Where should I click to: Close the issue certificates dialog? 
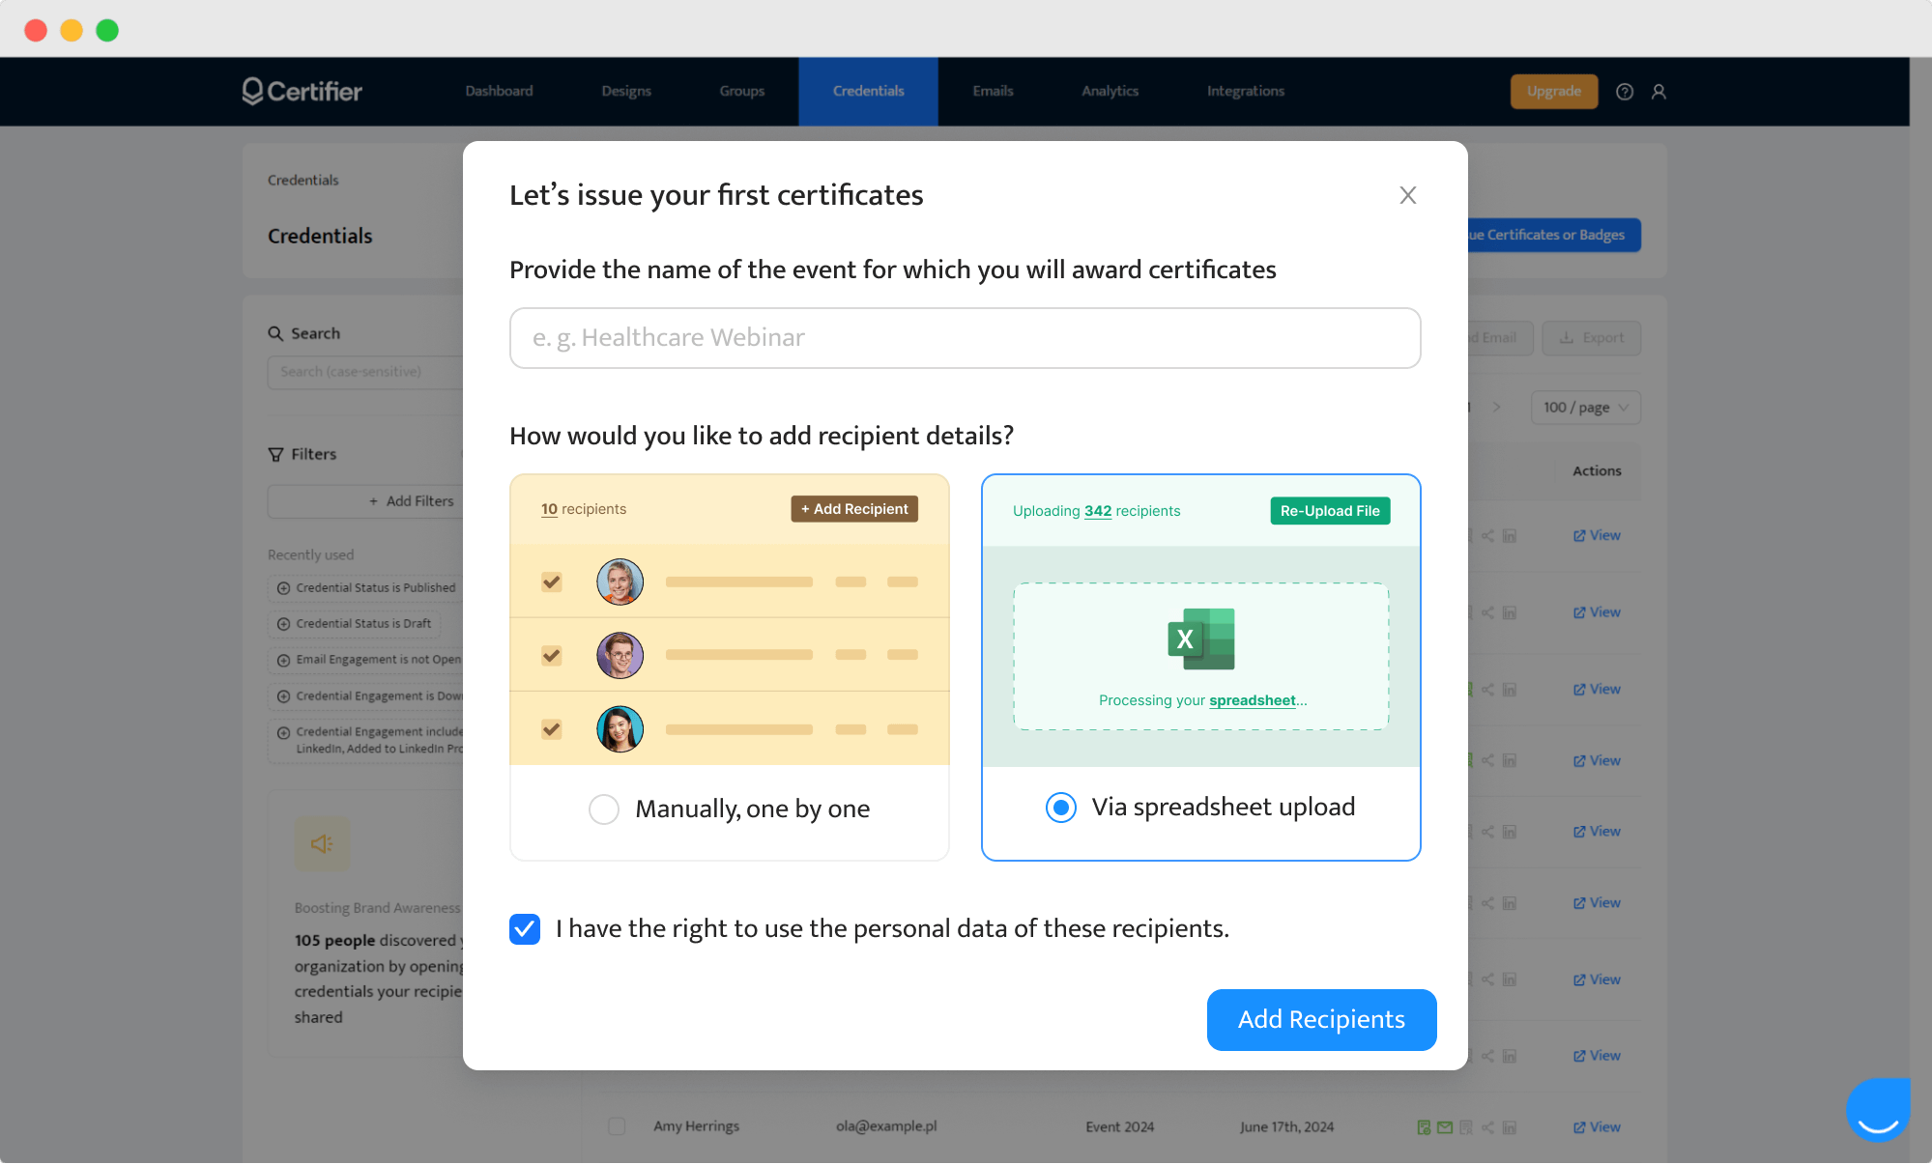[x=1408, y=195]
